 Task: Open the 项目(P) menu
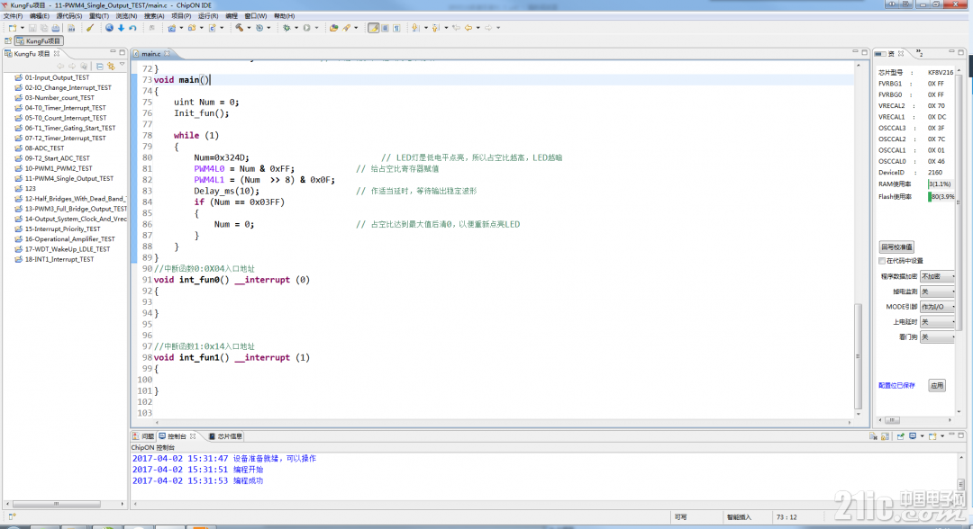181,16
